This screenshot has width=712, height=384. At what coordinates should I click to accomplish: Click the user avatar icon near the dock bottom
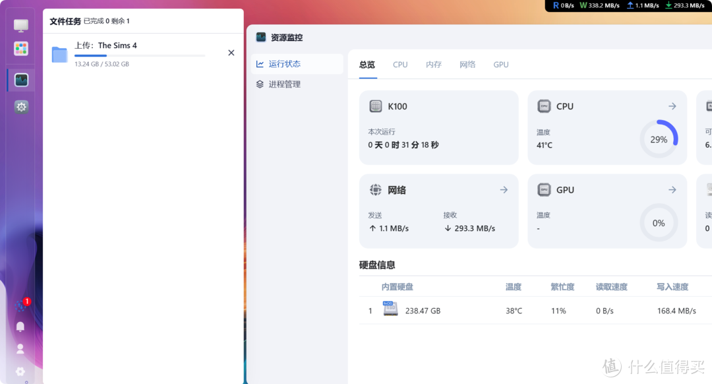20,348
